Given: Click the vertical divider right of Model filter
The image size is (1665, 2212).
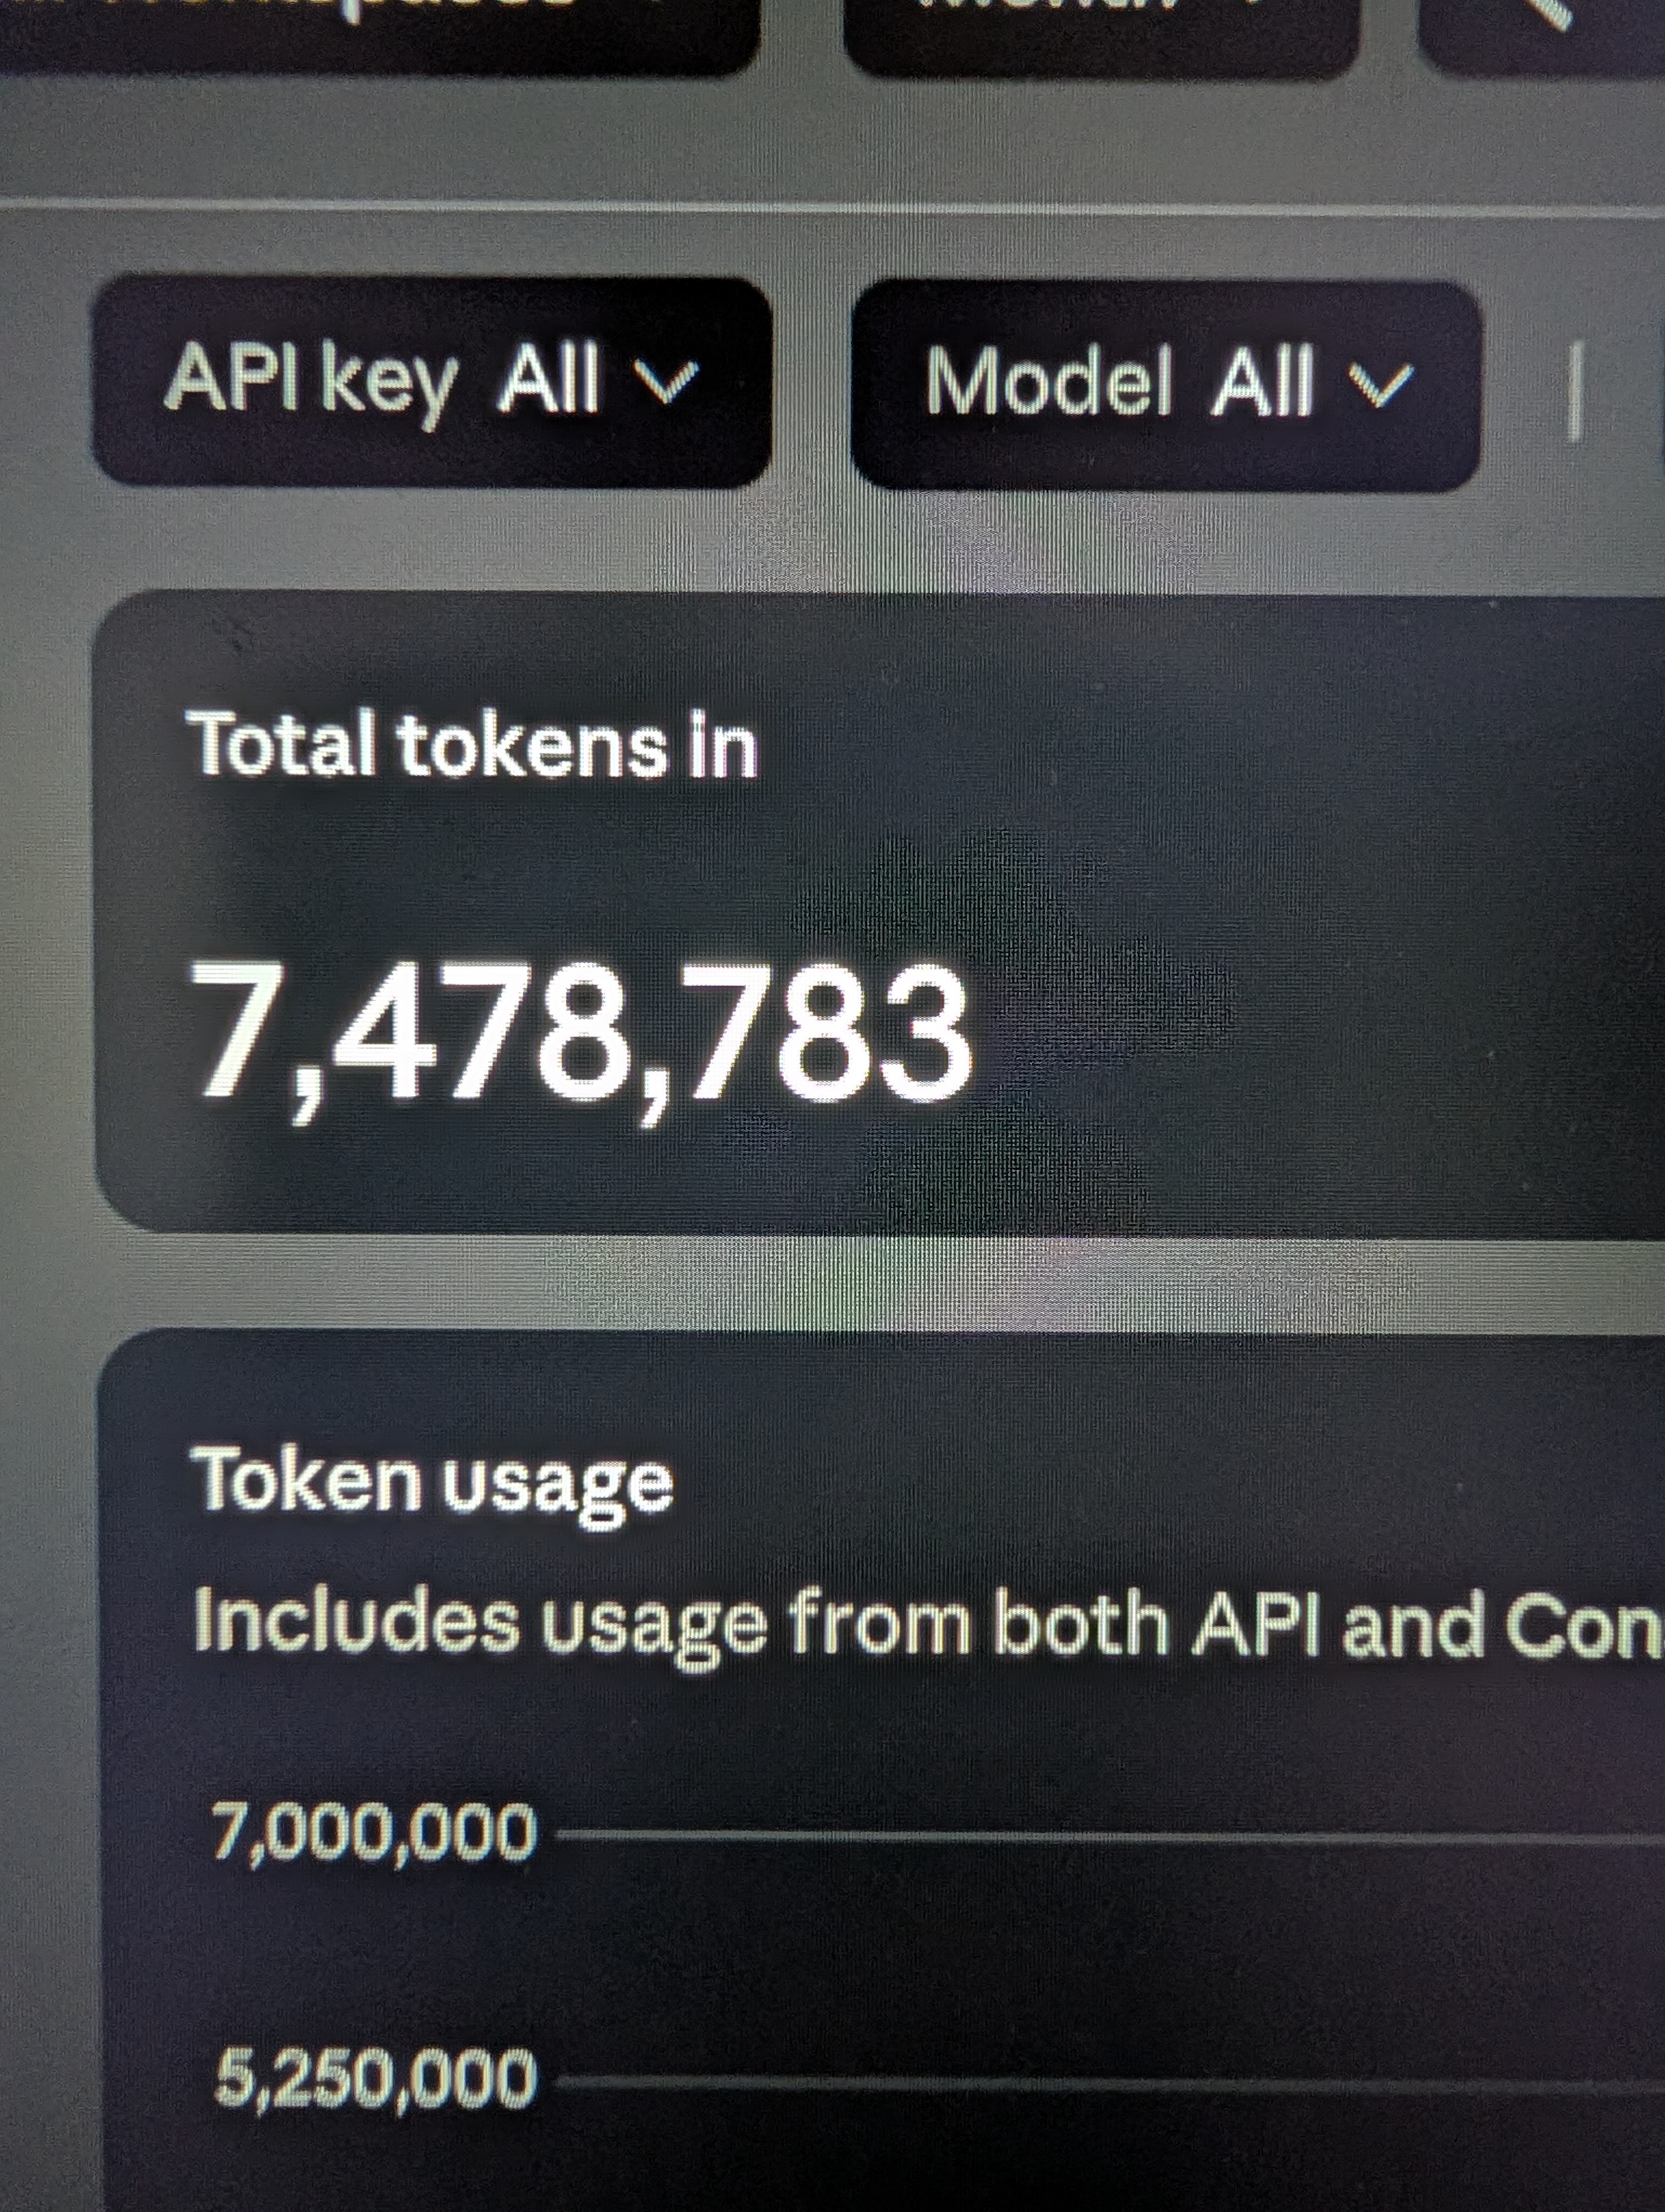Looking at the screenshot, I should point(1574,392).
